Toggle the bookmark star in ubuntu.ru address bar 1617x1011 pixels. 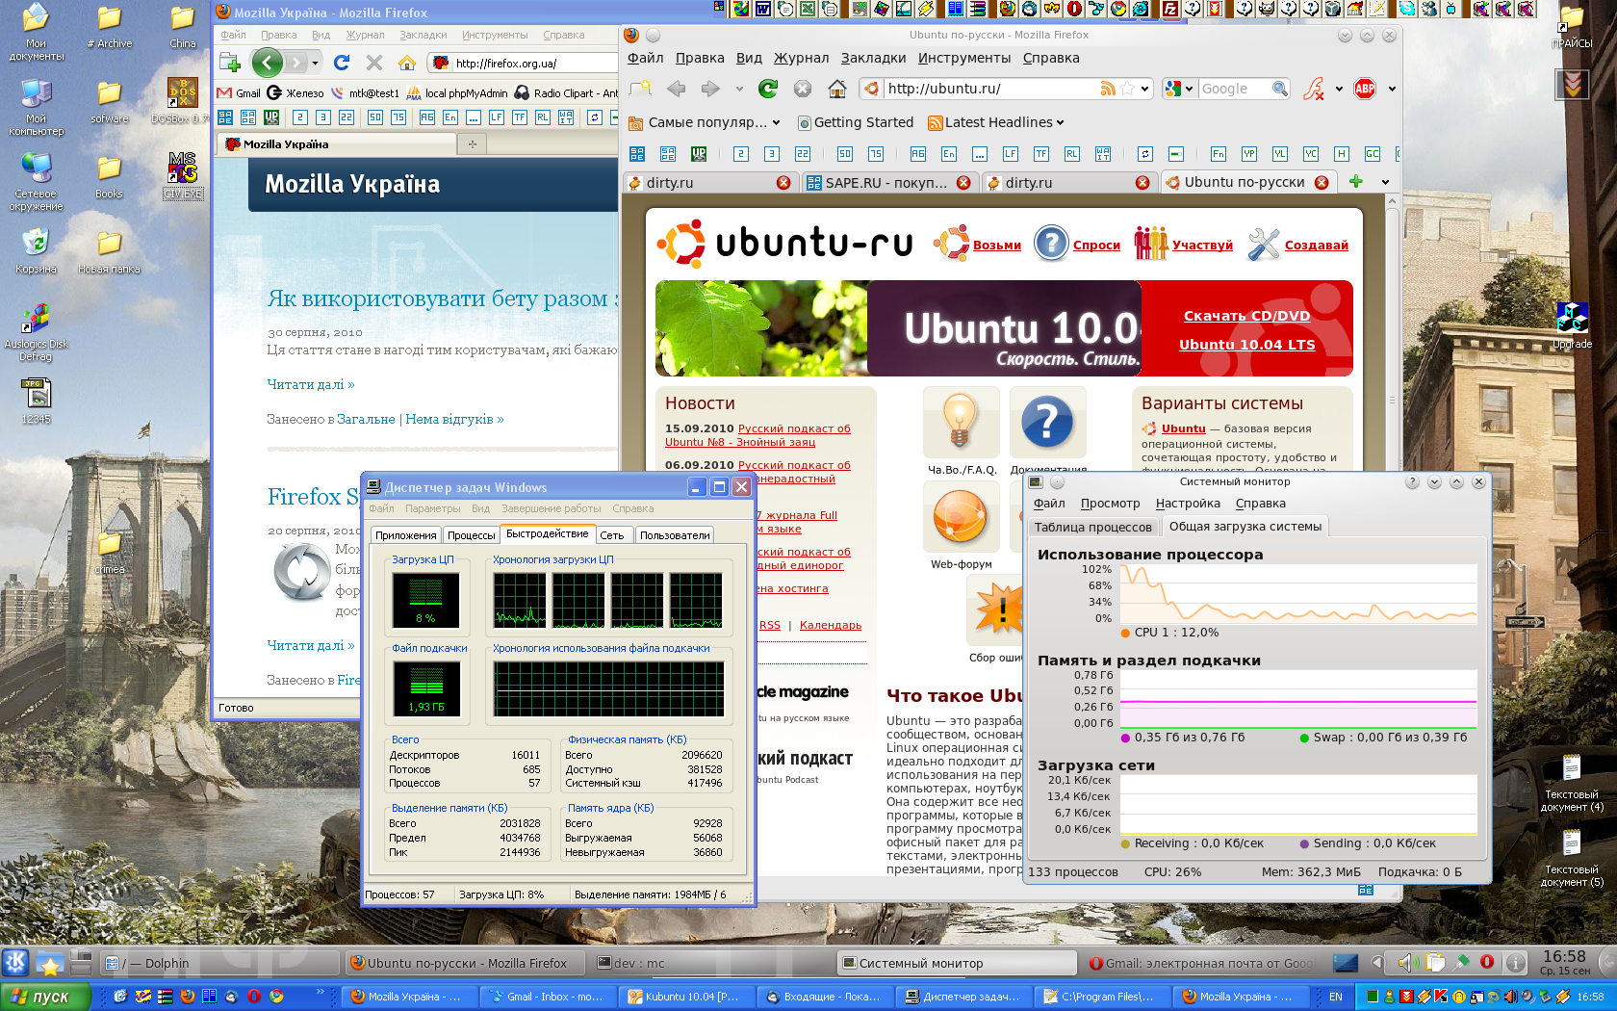coord(1127,89)
